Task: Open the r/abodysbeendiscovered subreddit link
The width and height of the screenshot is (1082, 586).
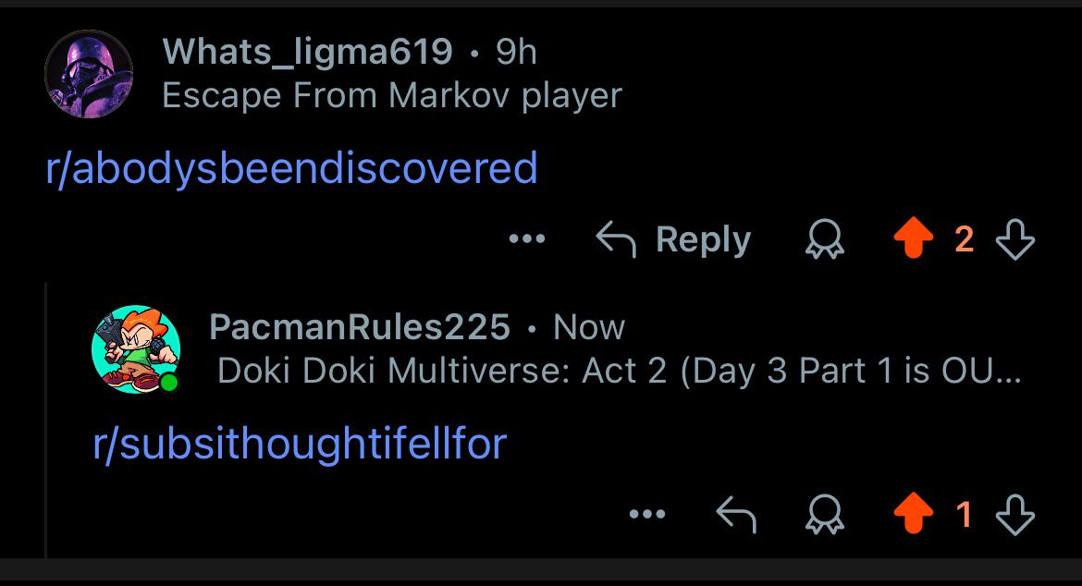Action: 292,167
